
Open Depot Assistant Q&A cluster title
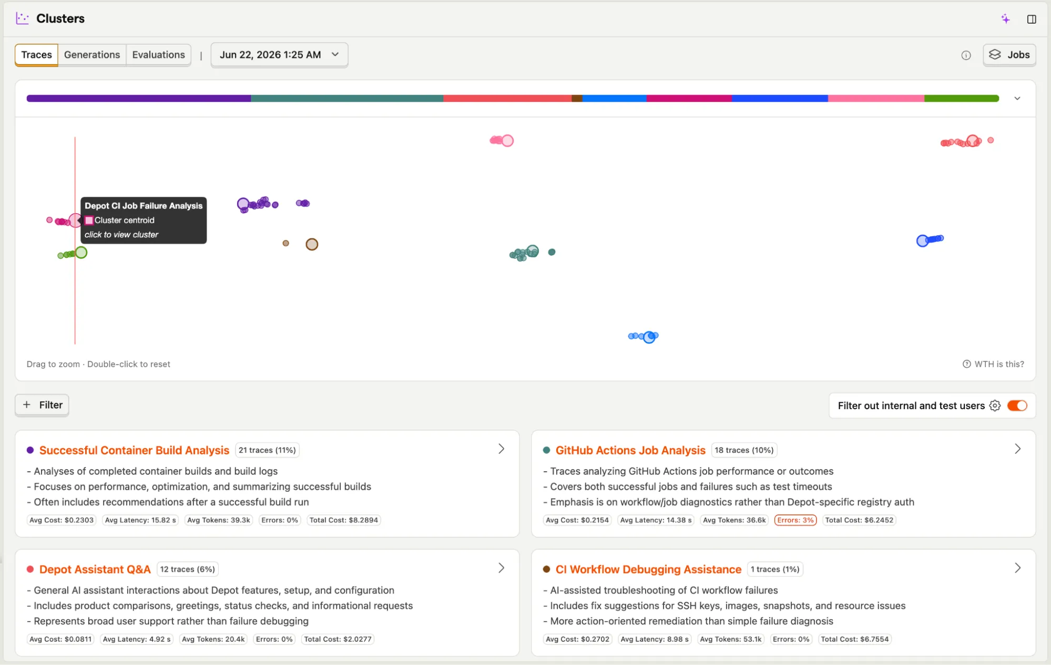click(95, 569)
